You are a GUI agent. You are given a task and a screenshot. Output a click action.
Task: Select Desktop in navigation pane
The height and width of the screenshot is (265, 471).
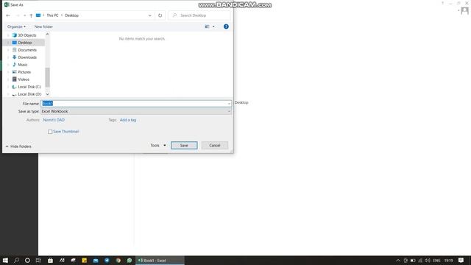click(25, 43)
